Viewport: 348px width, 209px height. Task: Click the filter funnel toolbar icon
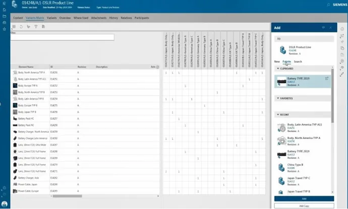tap(36, 27)
